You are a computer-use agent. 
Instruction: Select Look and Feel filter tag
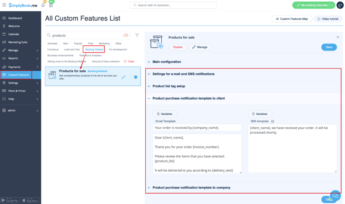click(x=72, y=50)
